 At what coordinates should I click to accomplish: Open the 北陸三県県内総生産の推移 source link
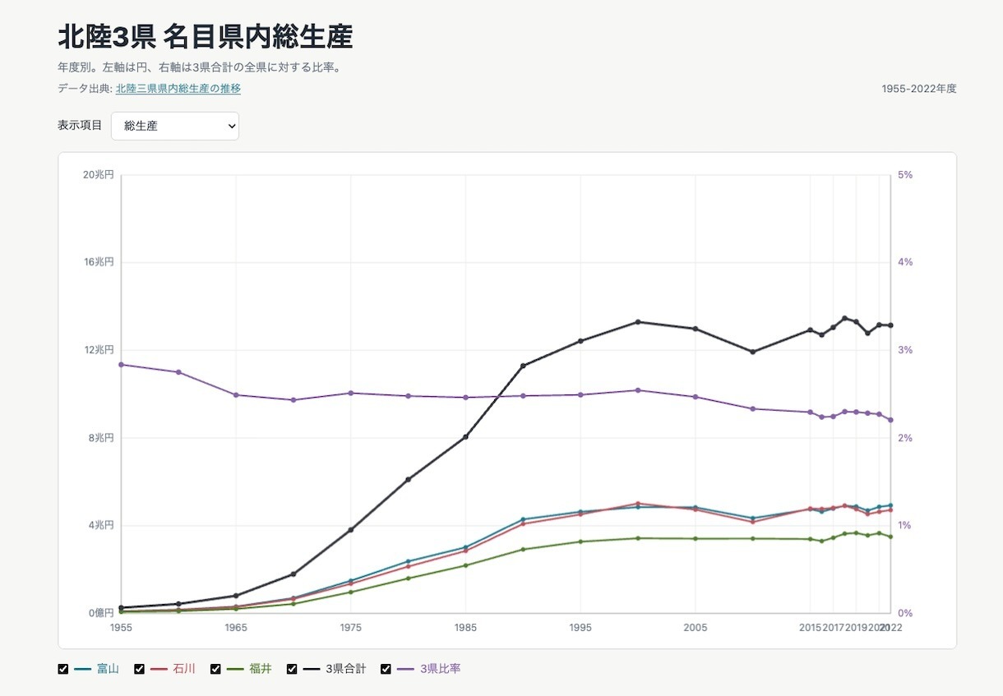[x=178, y=89]
